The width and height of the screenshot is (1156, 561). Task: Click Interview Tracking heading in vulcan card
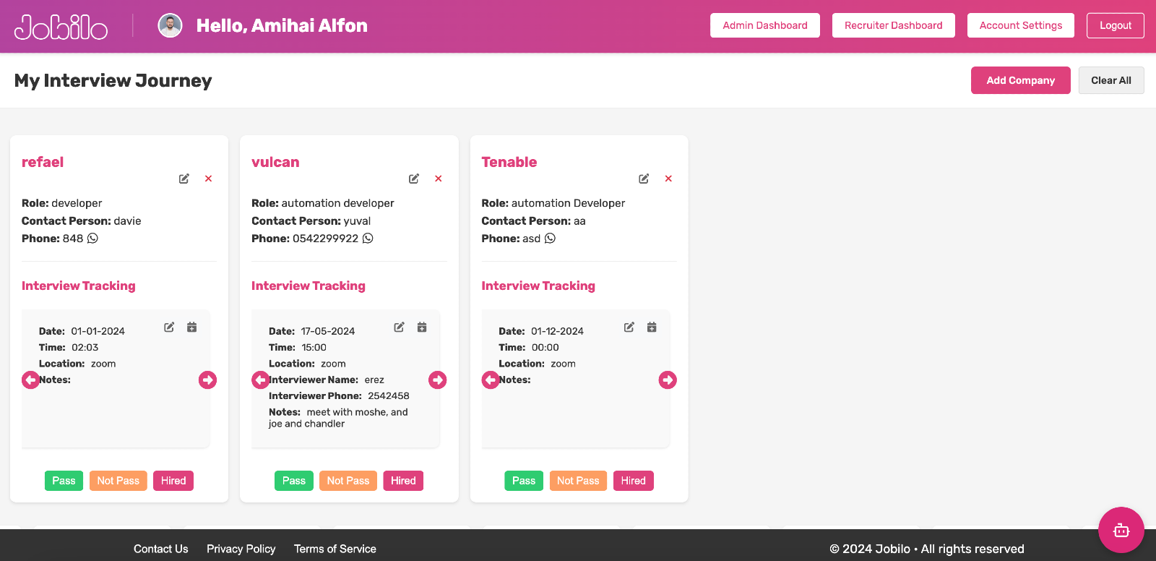[x=309, y=286]
